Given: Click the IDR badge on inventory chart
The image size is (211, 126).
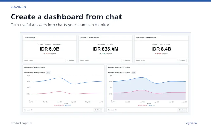Looking at the screenshot, I should tap(133, 72).
